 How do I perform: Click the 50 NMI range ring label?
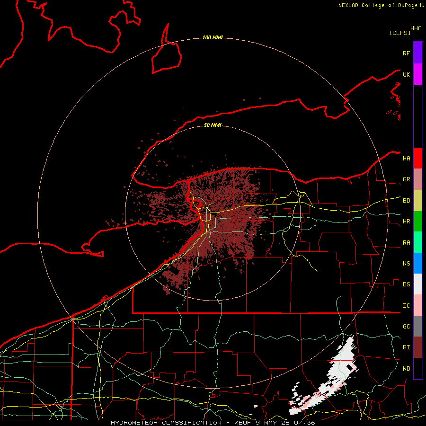click(x=213, y=125)
